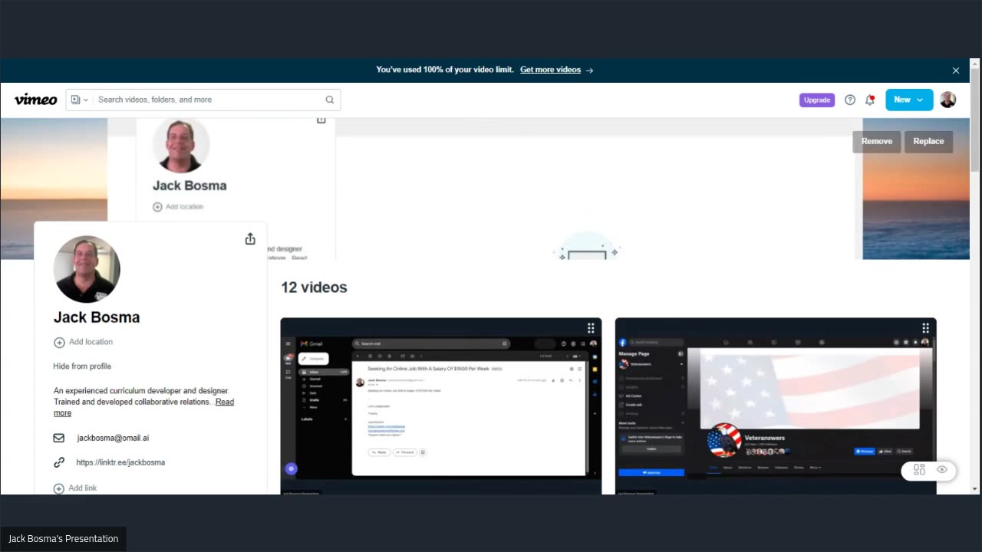Click the layout switcher icon
Screen dimensions: 982x552
919,470
